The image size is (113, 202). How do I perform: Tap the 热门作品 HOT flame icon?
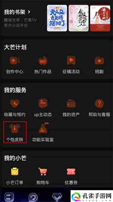pos(43,60)
